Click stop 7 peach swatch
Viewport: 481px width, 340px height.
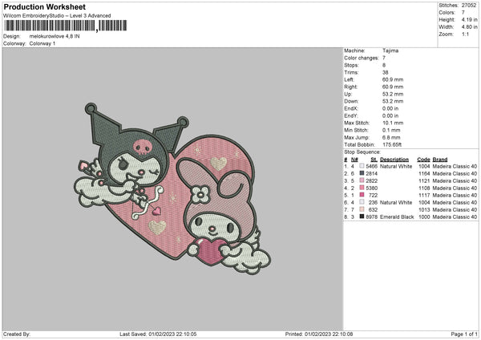[x=362, y=209]
